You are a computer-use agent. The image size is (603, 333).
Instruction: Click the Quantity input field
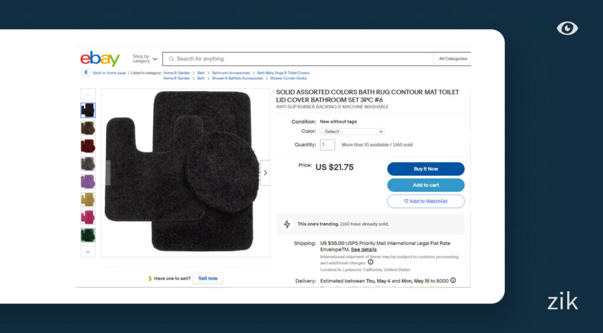327,145
